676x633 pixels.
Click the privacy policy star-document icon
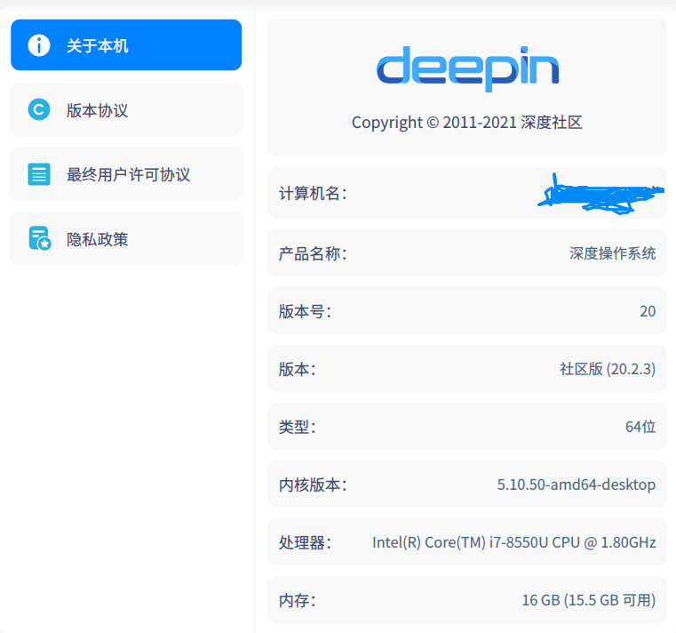click(x=40, y=238)
